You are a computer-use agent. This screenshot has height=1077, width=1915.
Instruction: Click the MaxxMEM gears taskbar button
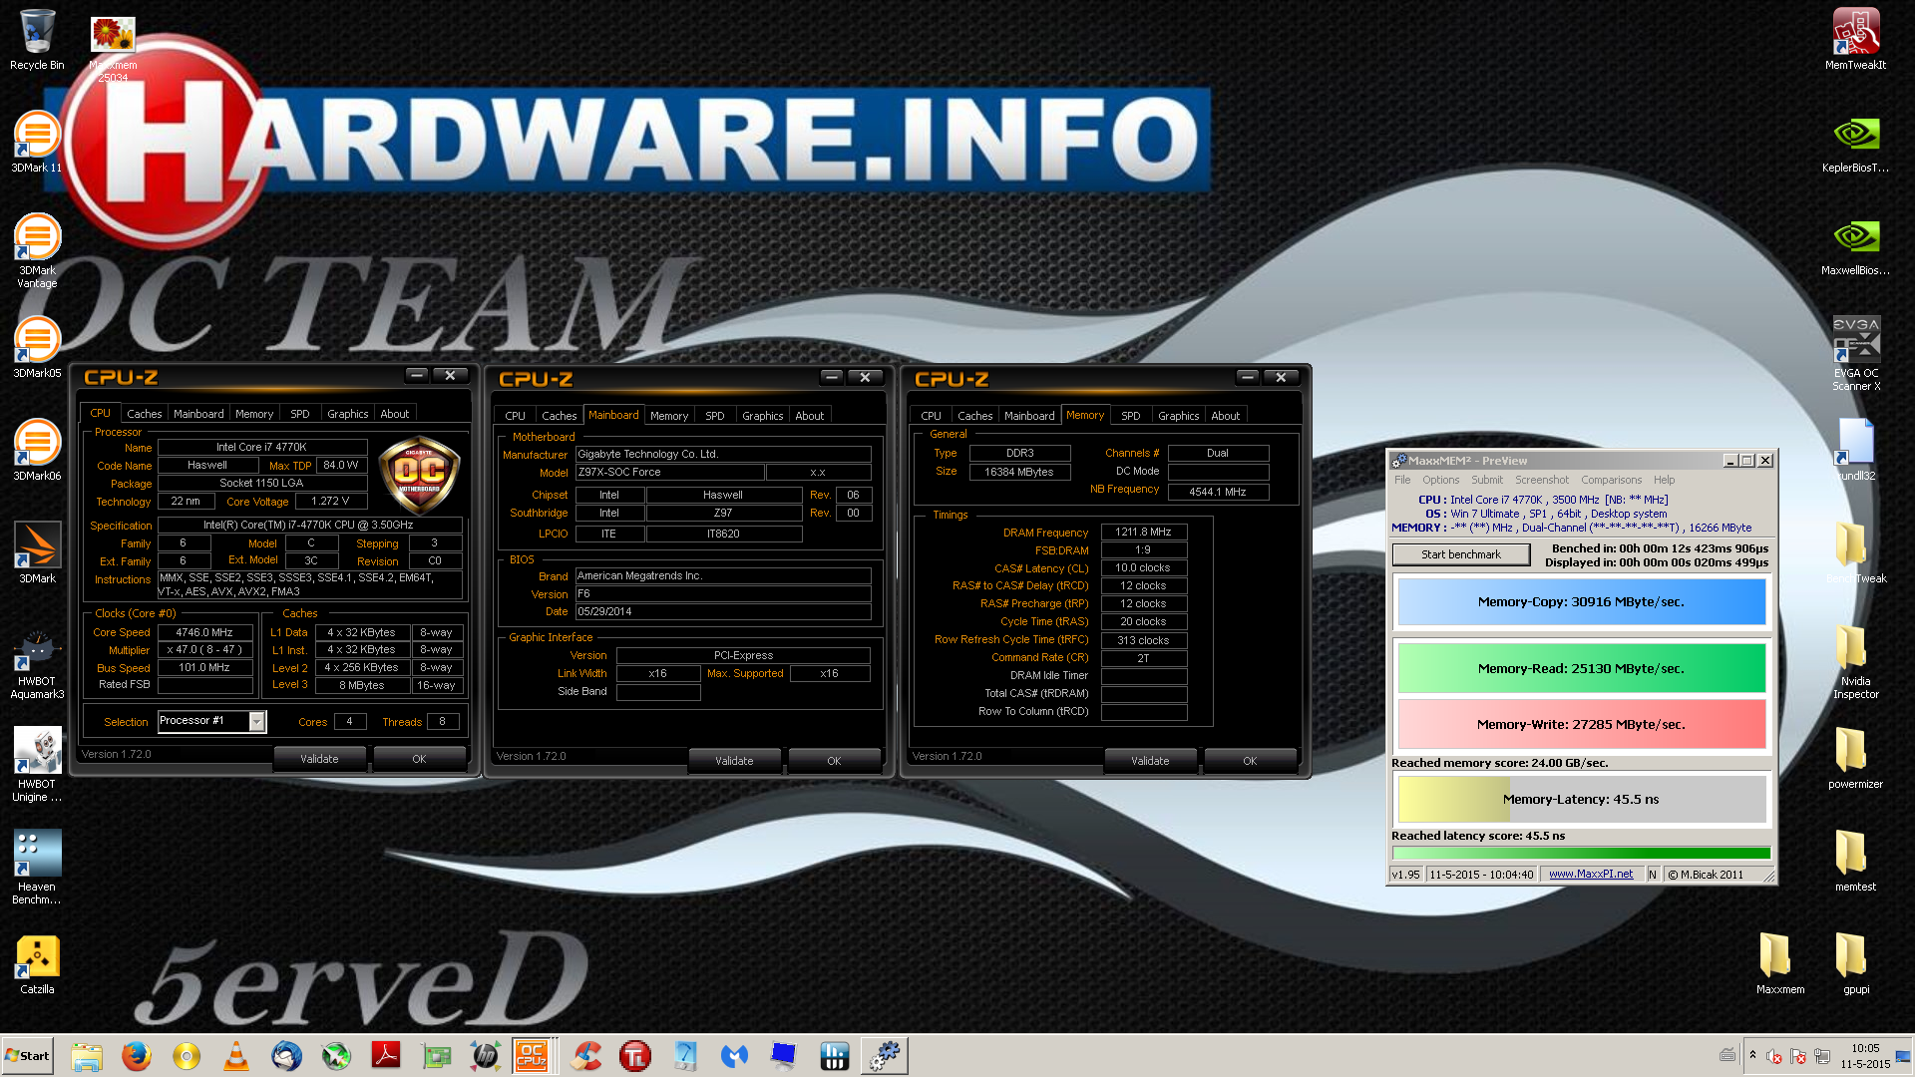pos(884,1055)
